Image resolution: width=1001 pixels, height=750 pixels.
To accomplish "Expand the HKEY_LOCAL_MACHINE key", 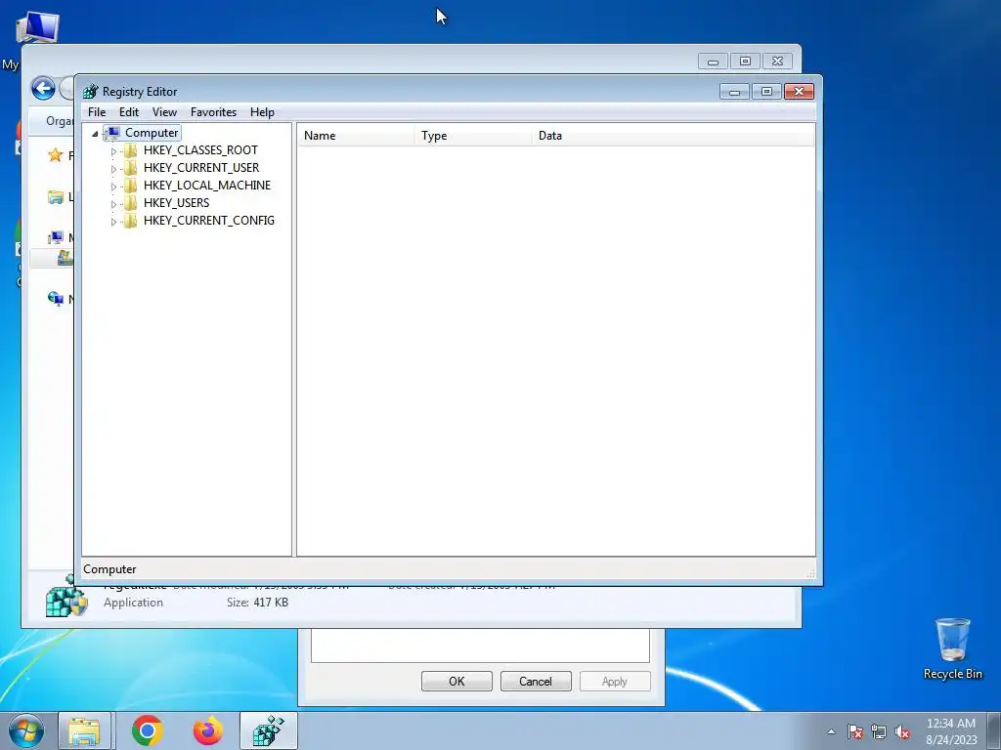I will click(x=113, y=187).
